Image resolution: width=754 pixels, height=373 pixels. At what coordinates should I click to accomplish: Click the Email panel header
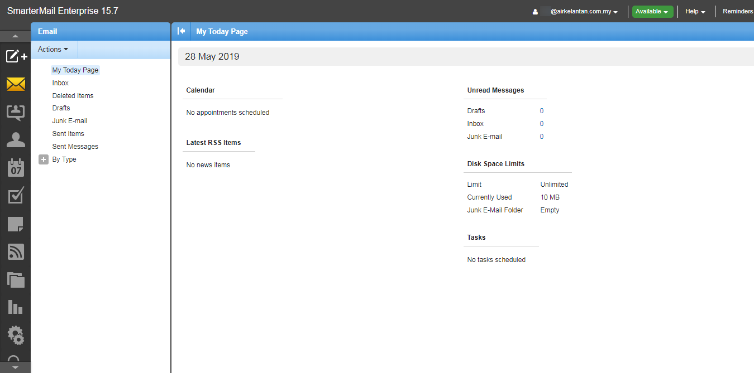[101, 31]
